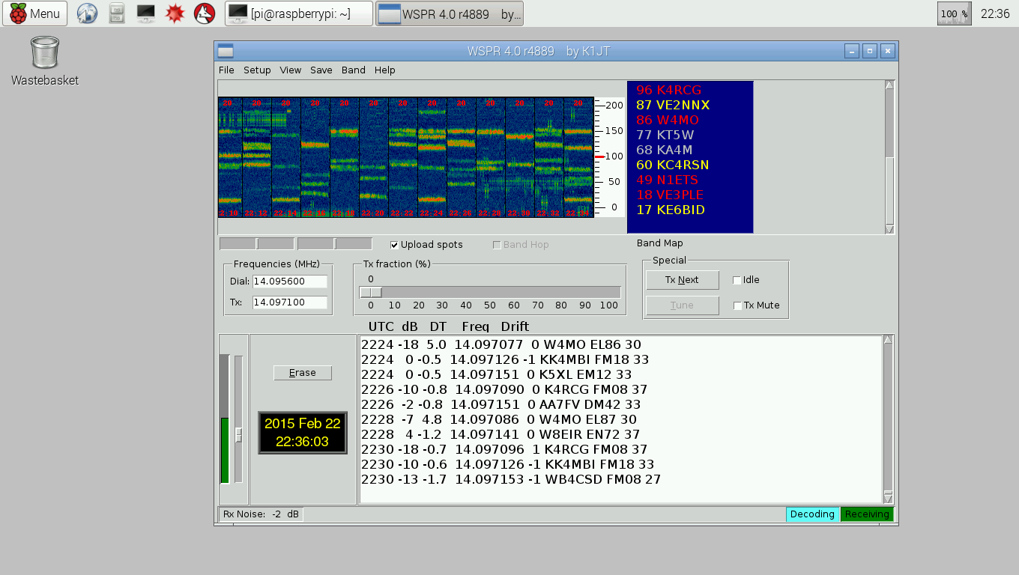Click the band map scrollbar down arrow

pyautogui.click(x=889, y=229)
